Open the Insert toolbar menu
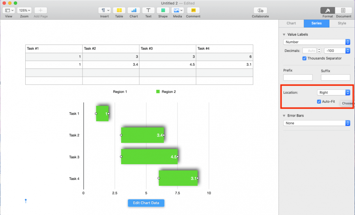Image resolution: width=355 pixels, height=215 pixels. point(104,11)
